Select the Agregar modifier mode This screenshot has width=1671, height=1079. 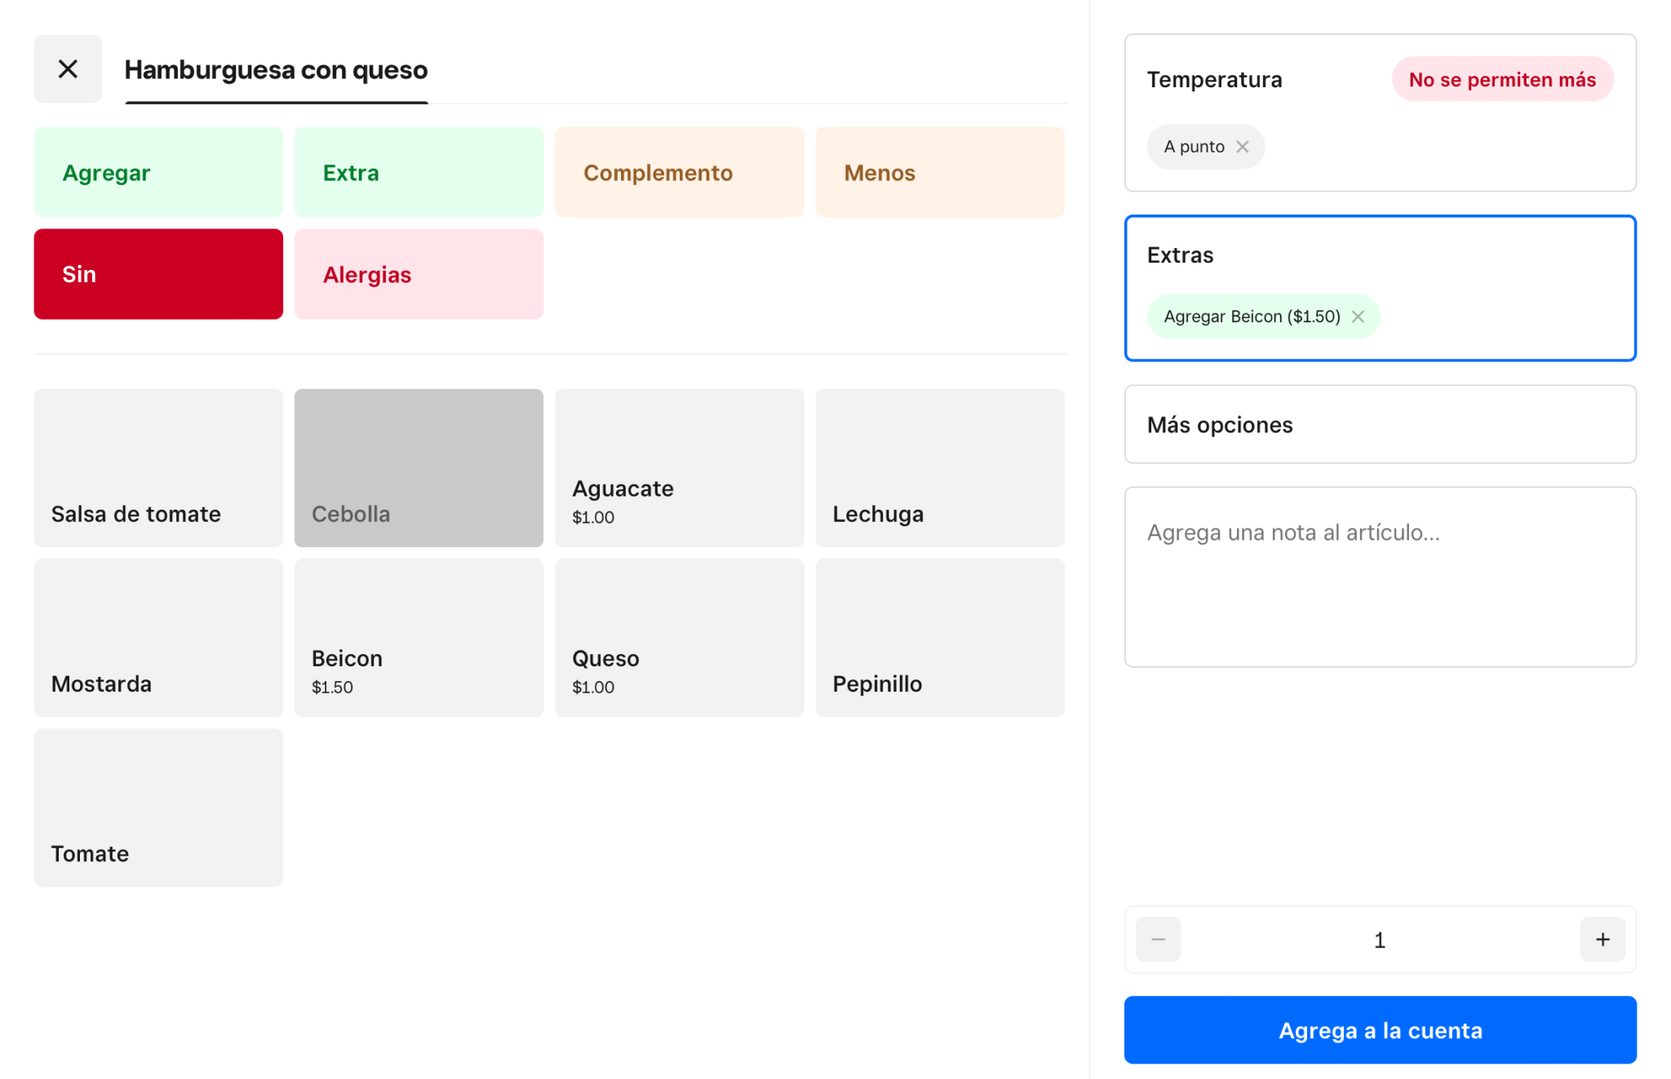158,172
